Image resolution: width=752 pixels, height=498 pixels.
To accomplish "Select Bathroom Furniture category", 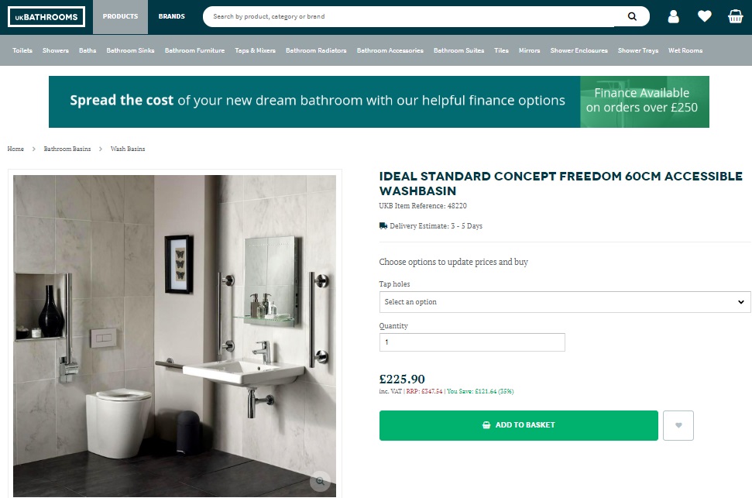I will 194,50.
